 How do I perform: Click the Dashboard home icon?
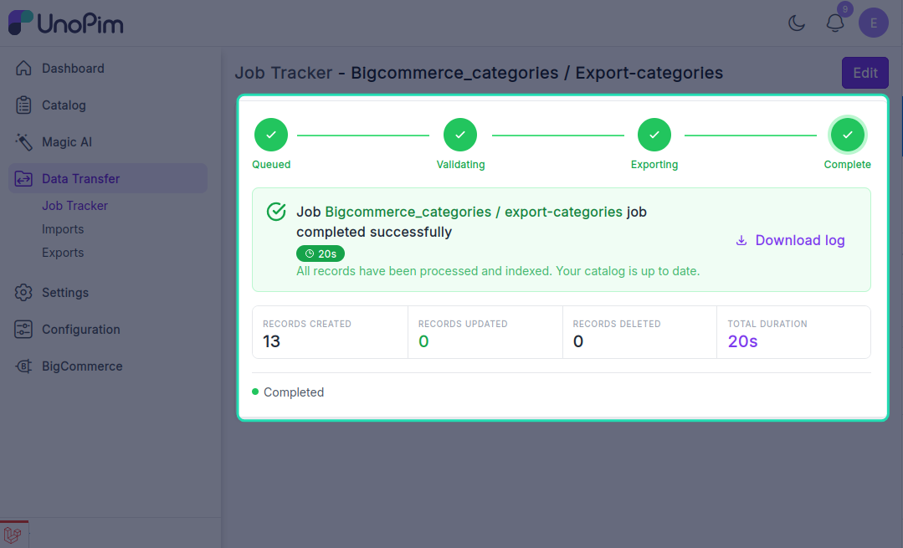click(23, 68)
